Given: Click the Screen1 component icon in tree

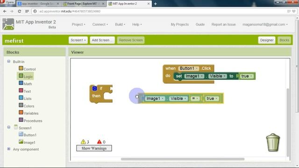Looking at the screenshot, I should click(x=16, y=127).
